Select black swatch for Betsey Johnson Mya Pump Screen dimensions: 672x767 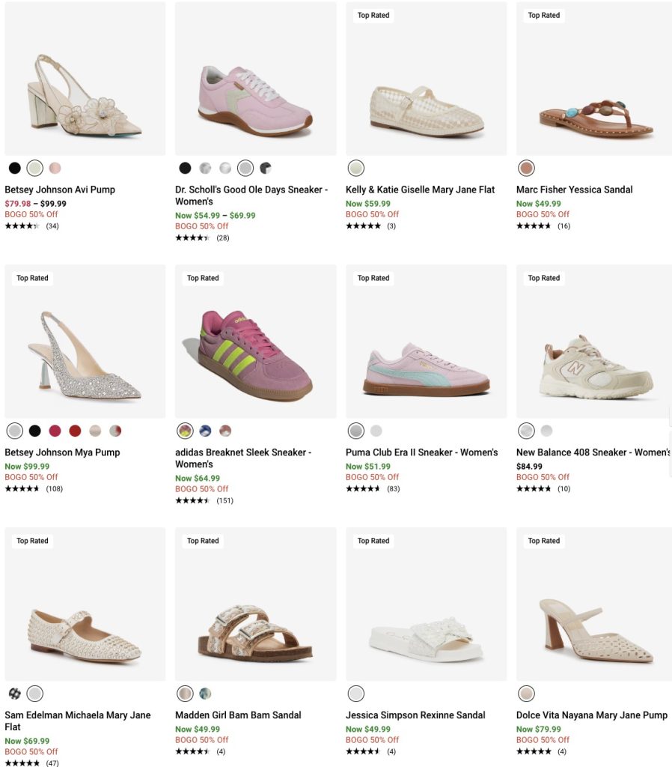point(34,431)
